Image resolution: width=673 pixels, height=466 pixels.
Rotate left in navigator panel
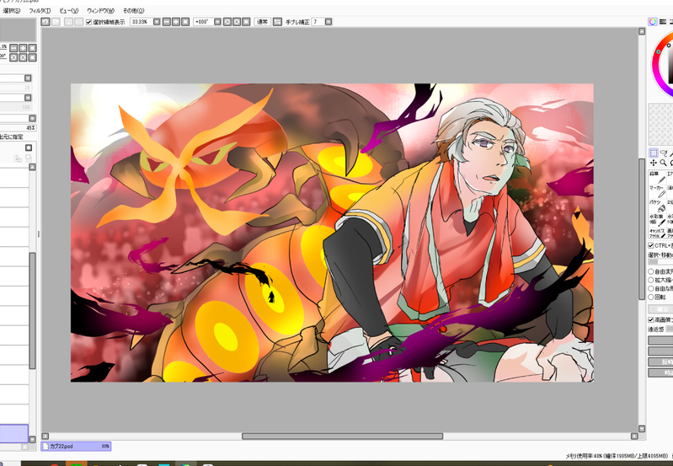pyautogui.click(x=13, y=57)
